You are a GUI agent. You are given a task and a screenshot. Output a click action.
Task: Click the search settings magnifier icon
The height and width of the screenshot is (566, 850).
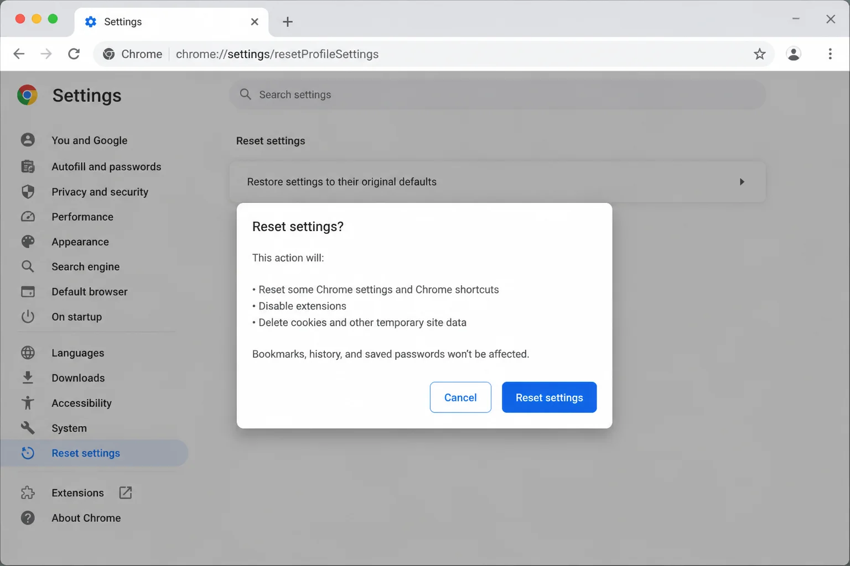point(246,95)
